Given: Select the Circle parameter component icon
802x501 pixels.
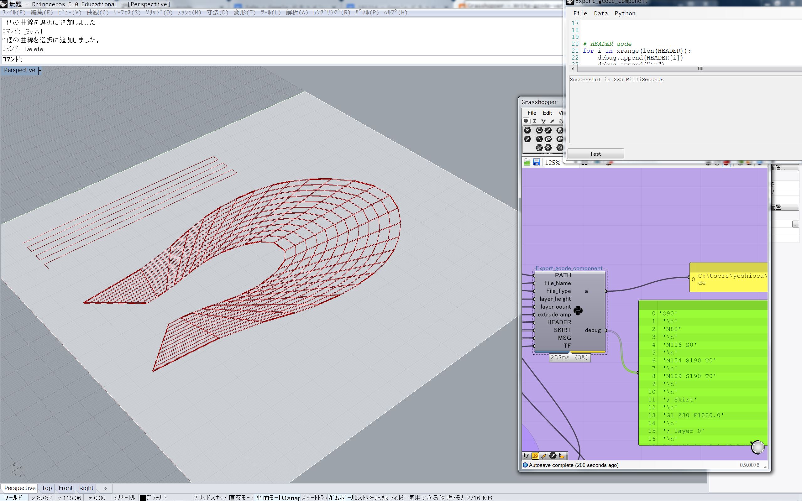Looking at the screenshot, I should point(539,130).
